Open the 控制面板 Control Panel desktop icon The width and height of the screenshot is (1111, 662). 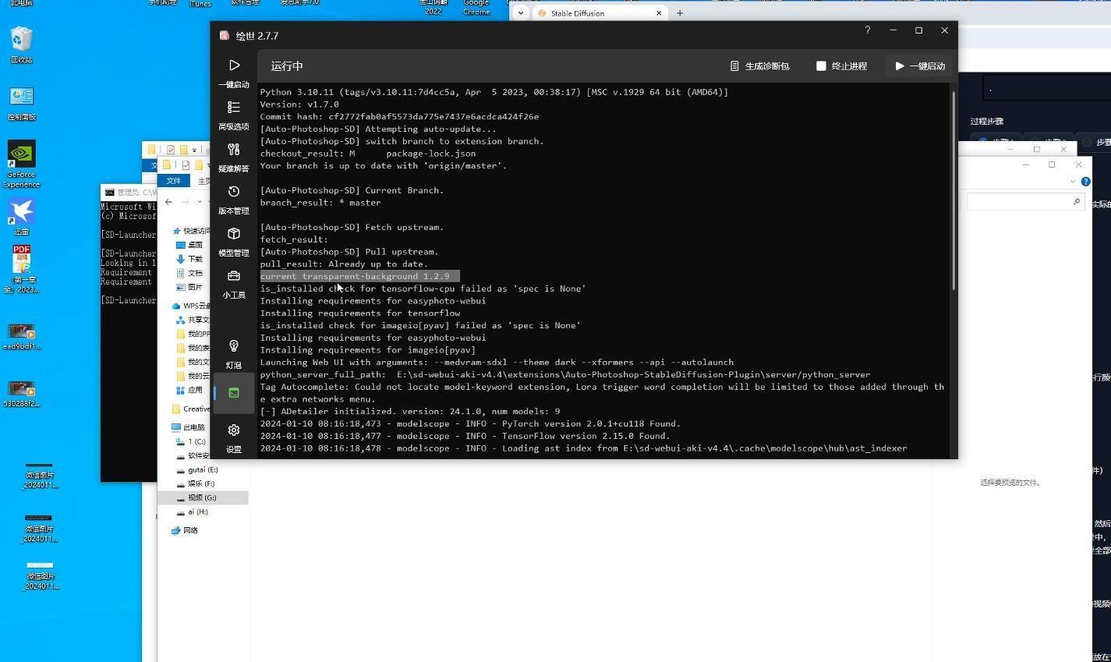[x=22, y=103]
